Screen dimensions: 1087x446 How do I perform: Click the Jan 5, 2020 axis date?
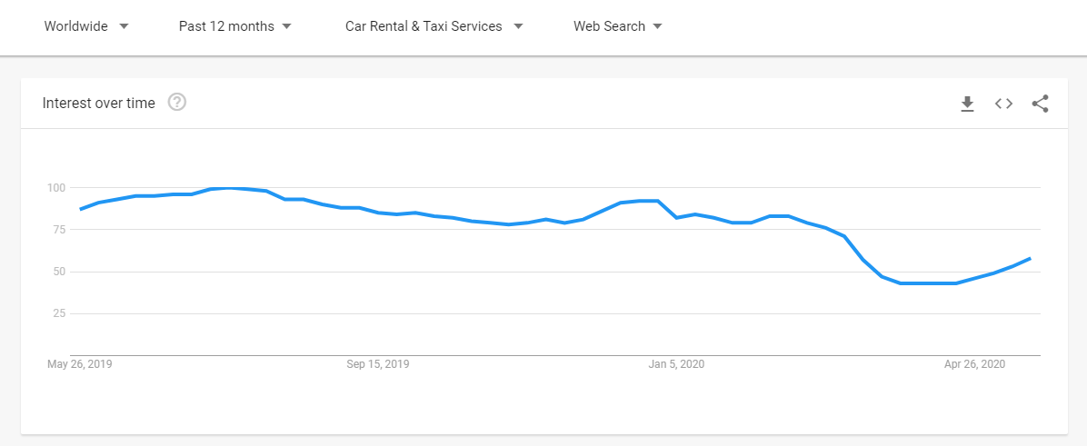[676, 364]
